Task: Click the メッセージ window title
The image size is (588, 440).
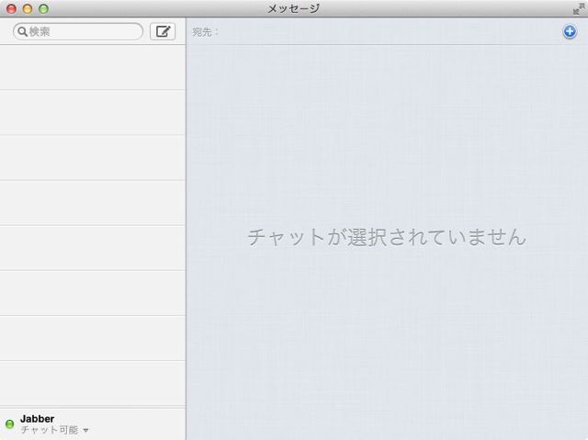Action: point(293,8)
